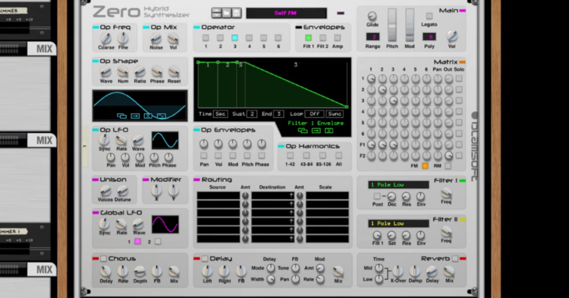Click the Out knob for Matrix row F2

pos(449,156)
